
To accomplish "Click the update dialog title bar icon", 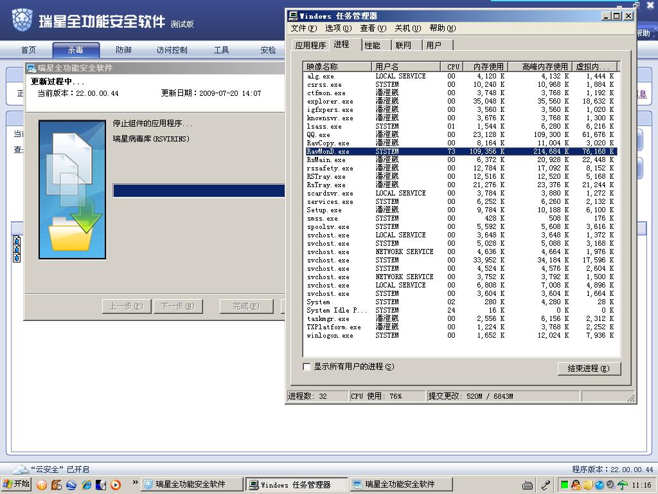I will [x=31, y=68].
